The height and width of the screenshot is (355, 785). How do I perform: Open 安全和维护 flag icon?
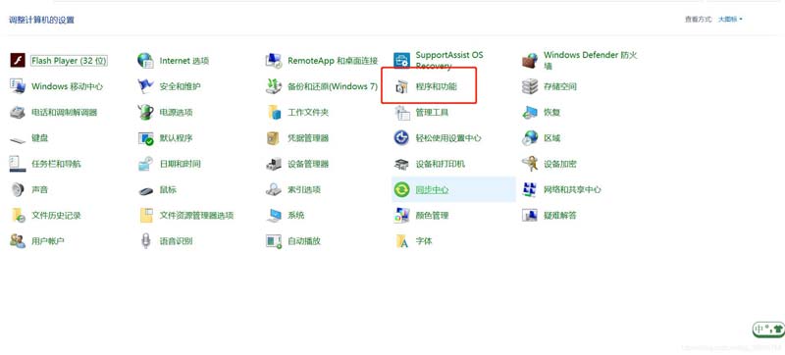pos(145,86)
